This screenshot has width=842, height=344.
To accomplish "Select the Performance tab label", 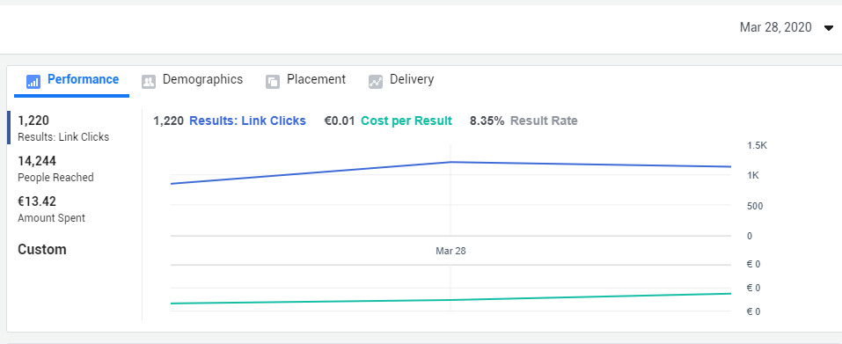I will [84, 79].
